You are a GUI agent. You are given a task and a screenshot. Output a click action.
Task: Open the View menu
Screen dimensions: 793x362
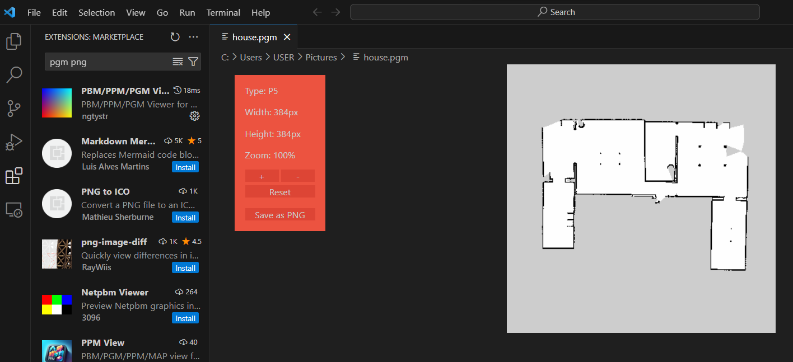point(136,12)
